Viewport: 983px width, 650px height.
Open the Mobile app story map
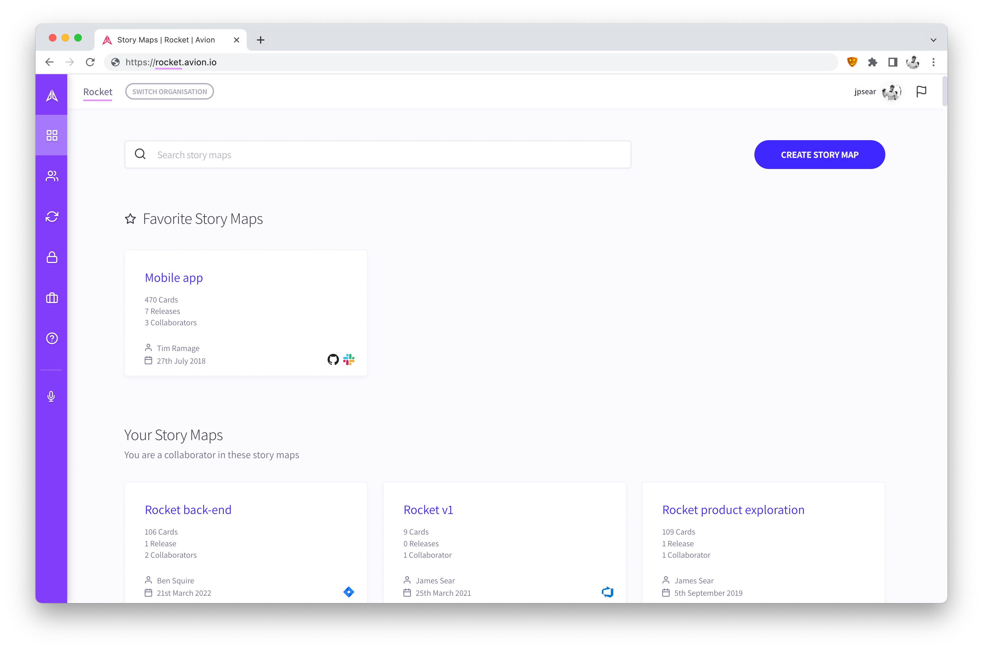pos(174,278)
